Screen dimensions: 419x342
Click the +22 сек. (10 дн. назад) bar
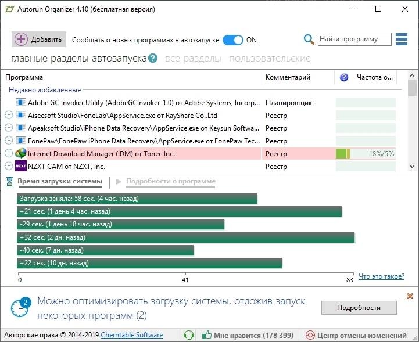coord(149,263)
